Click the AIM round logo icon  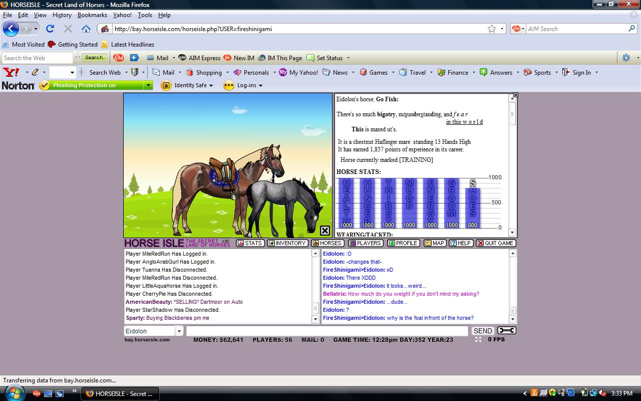[x=118, y=58]
